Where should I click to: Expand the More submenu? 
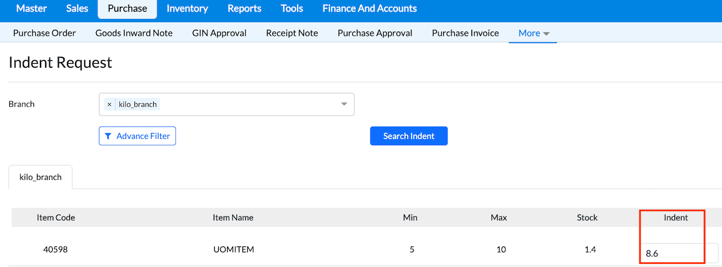[533, 33]
